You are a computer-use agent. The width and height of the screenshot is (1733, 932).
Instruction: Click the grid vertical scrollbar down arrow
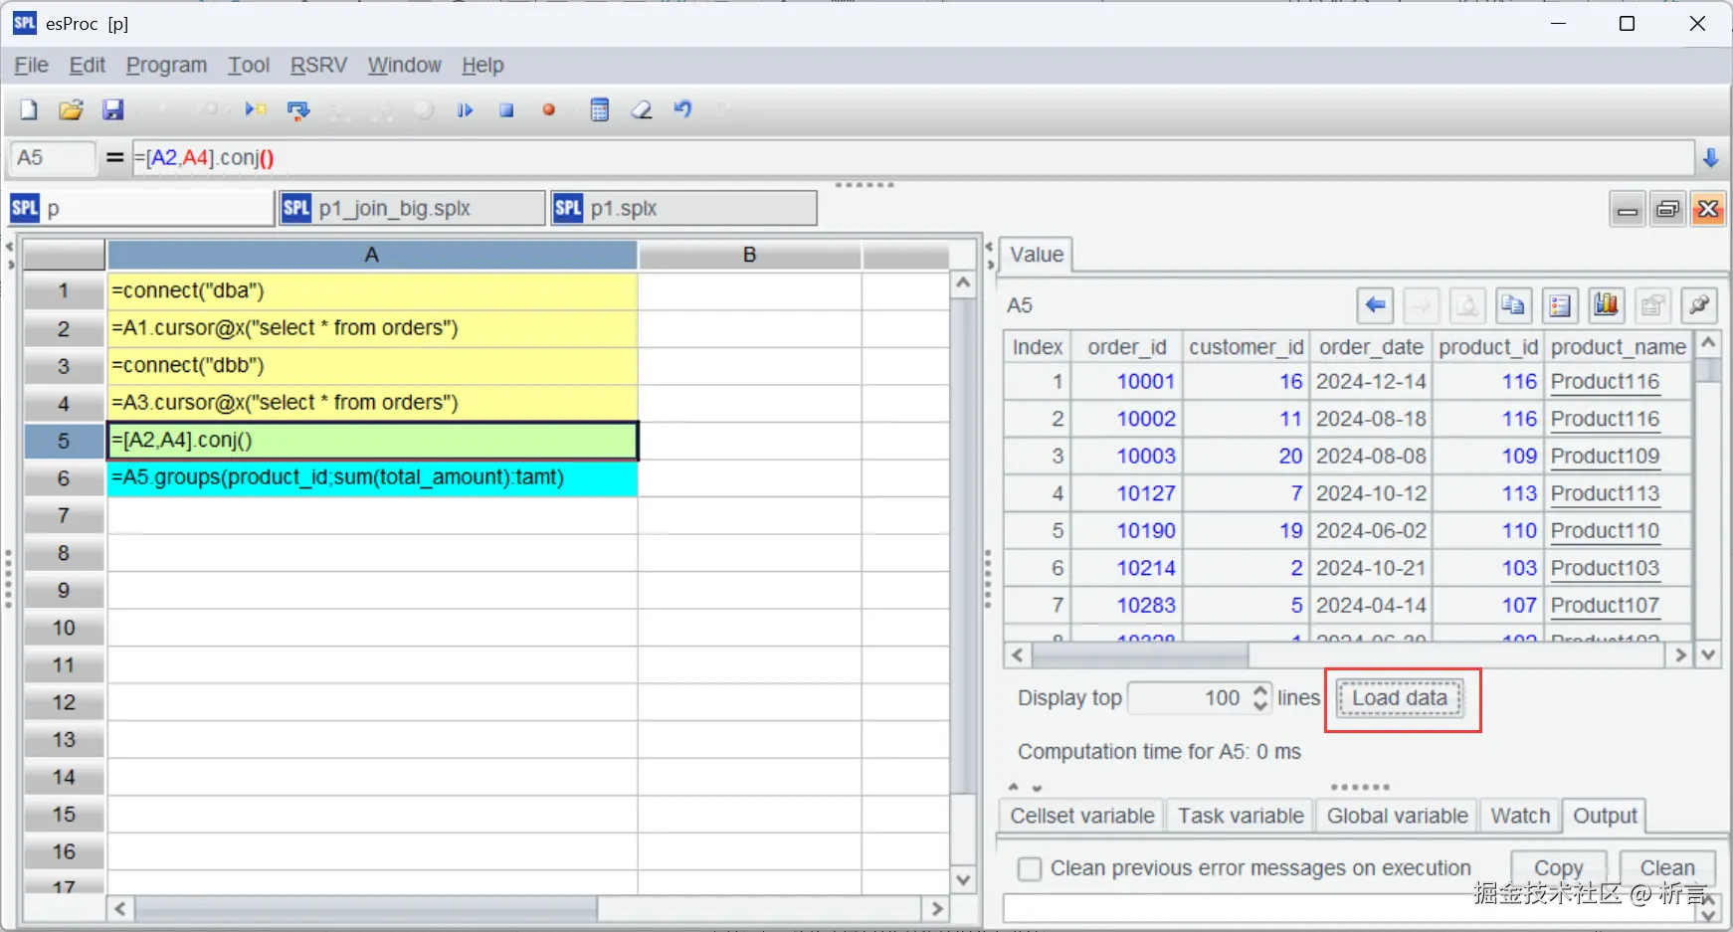963,879
